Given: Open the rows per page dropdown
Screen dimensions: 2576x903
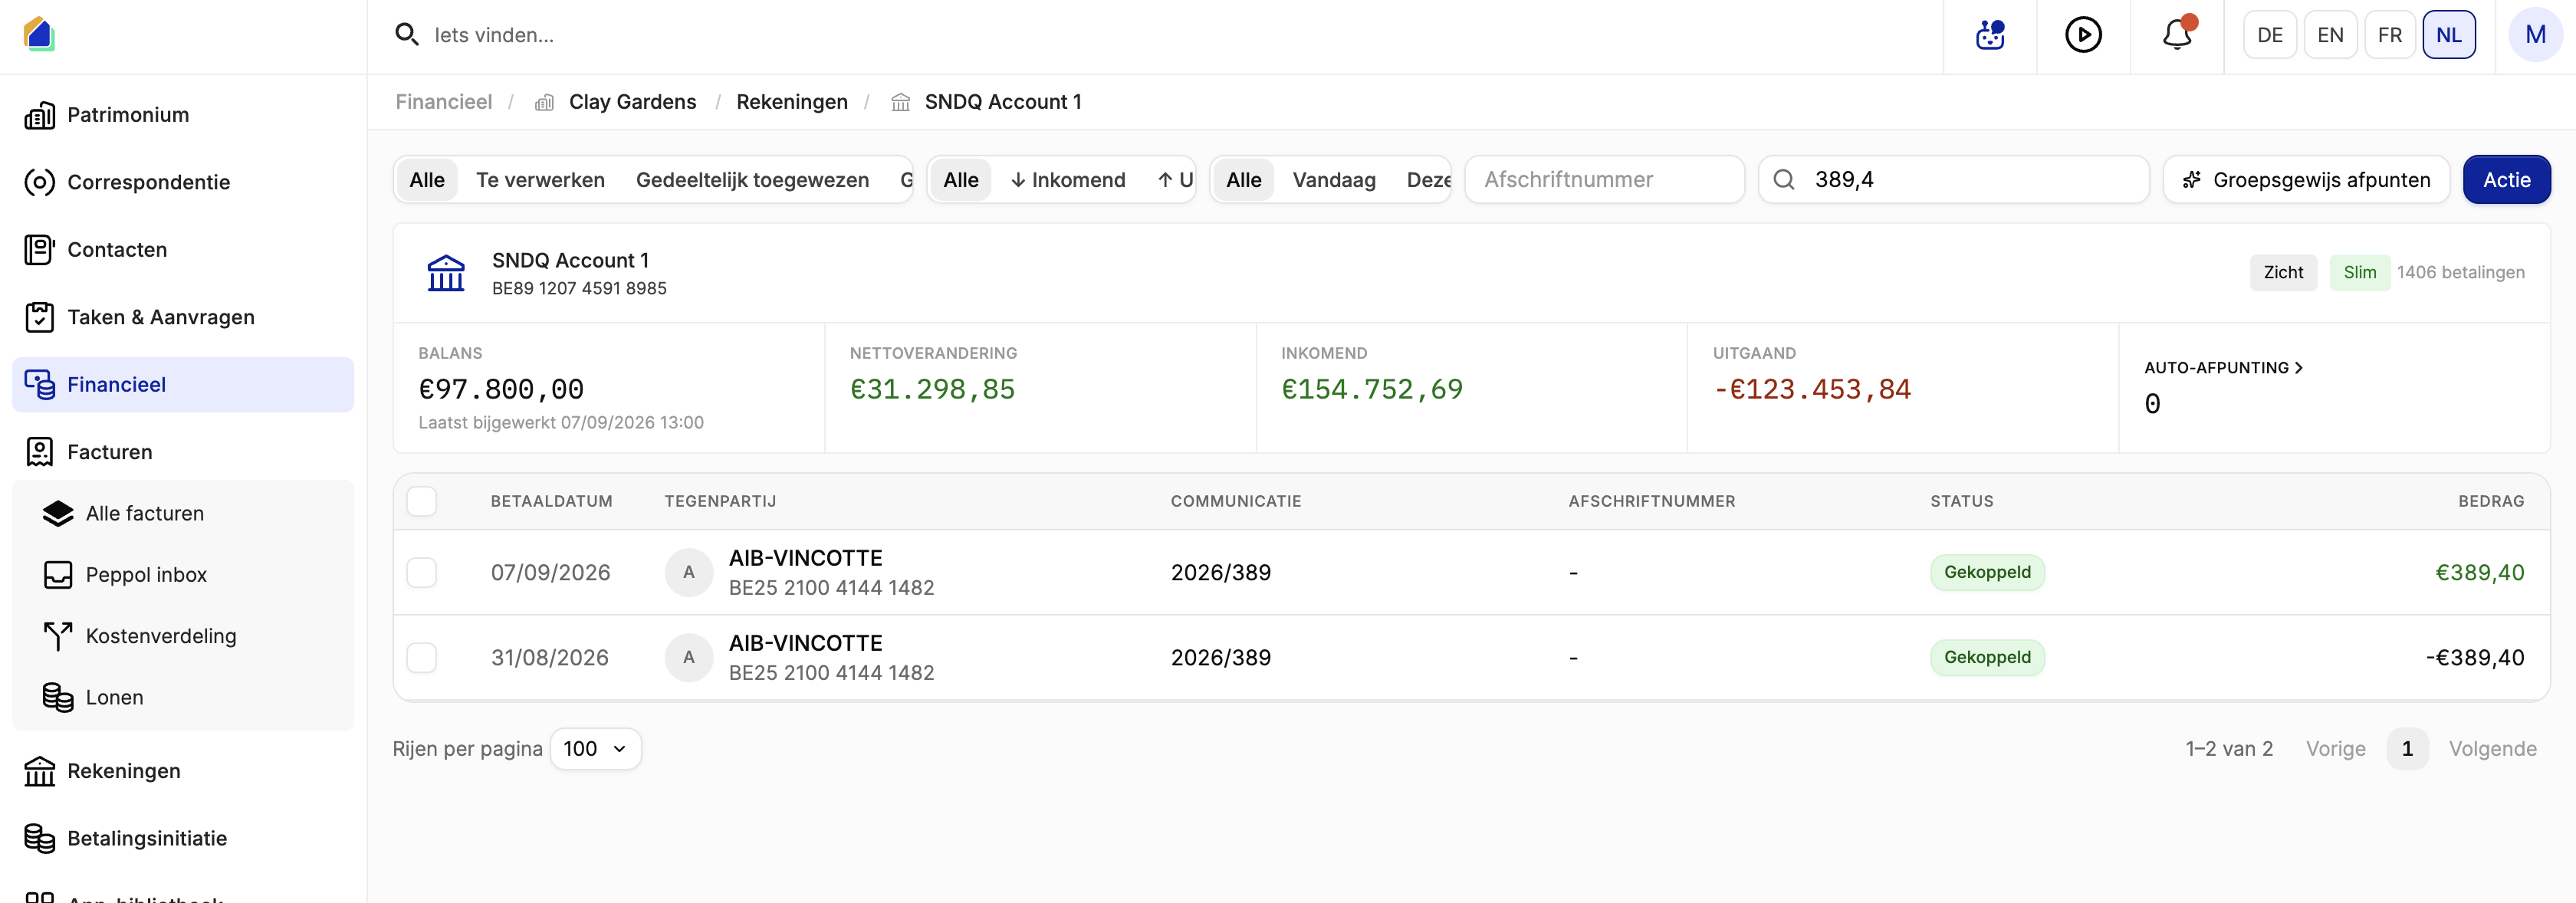Looking at the screenshot, I should tap(595, 749).
